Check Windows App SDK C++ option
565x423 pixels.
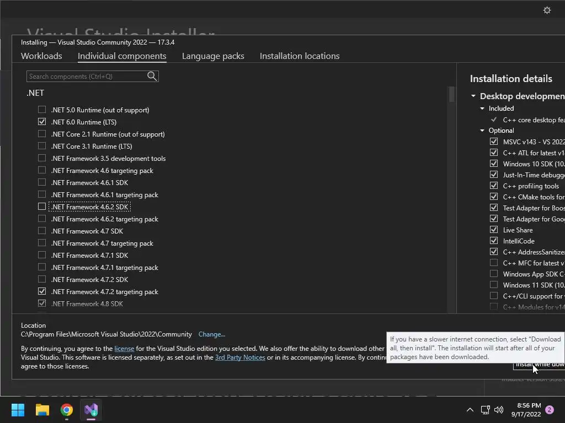pos(494,274)
